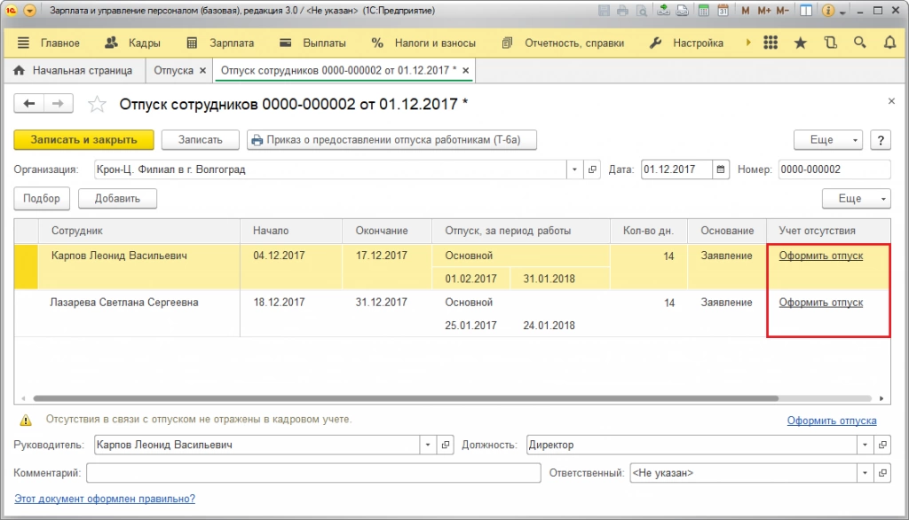The image size is (909, 520).
Task: Expand the Организация dropdown arrow
Action: tap(574, 169)
